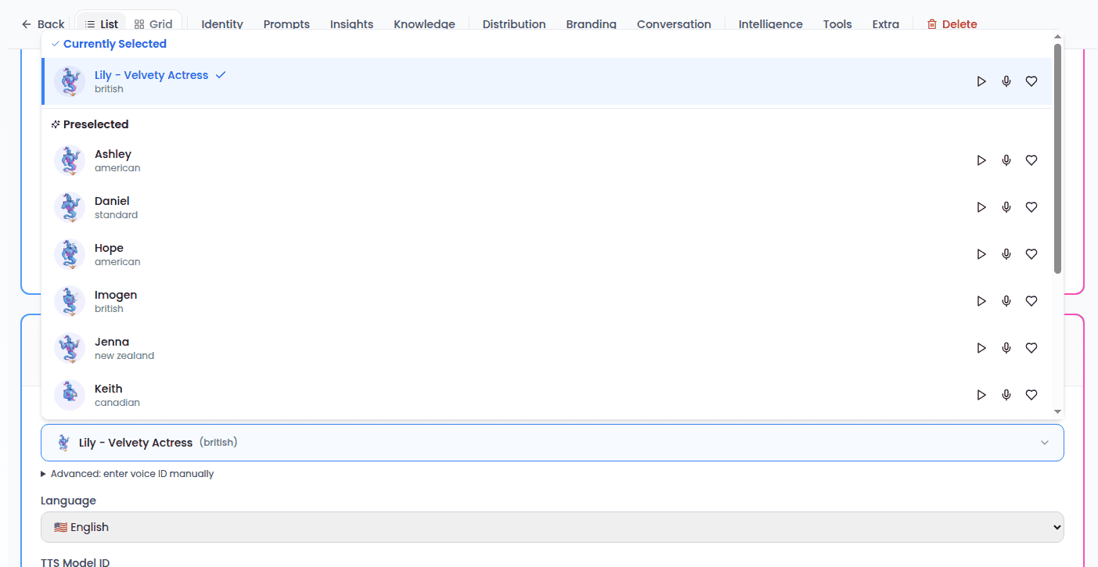Open the Conversation tab
Image resolution: width=1098 pixels, height=567 pixels.
pyautogui.click(x=674, y=24)
